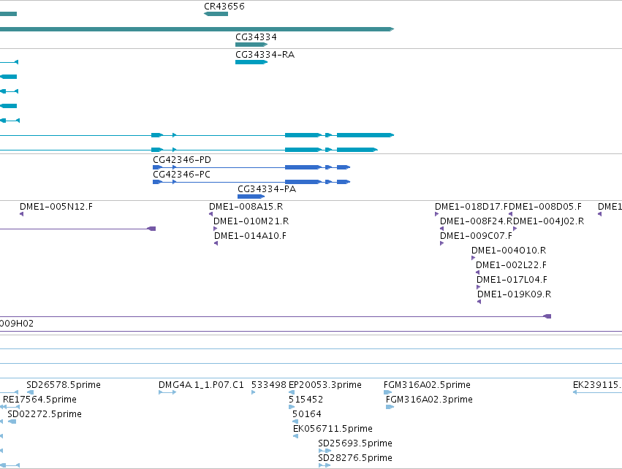622x469 pixels.
Task: Click the DME1-008F24.R label
Action: tap(477, 221)
